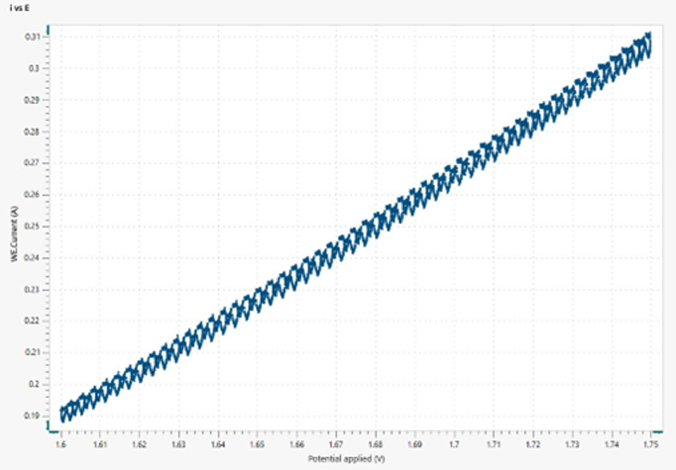This screenshot has width=676, height=470.
Task: Select the blue curve at 1.6 V
Action: [62, 413]
